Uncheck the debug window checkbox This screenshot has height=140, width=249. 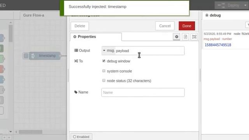point(104,61)
